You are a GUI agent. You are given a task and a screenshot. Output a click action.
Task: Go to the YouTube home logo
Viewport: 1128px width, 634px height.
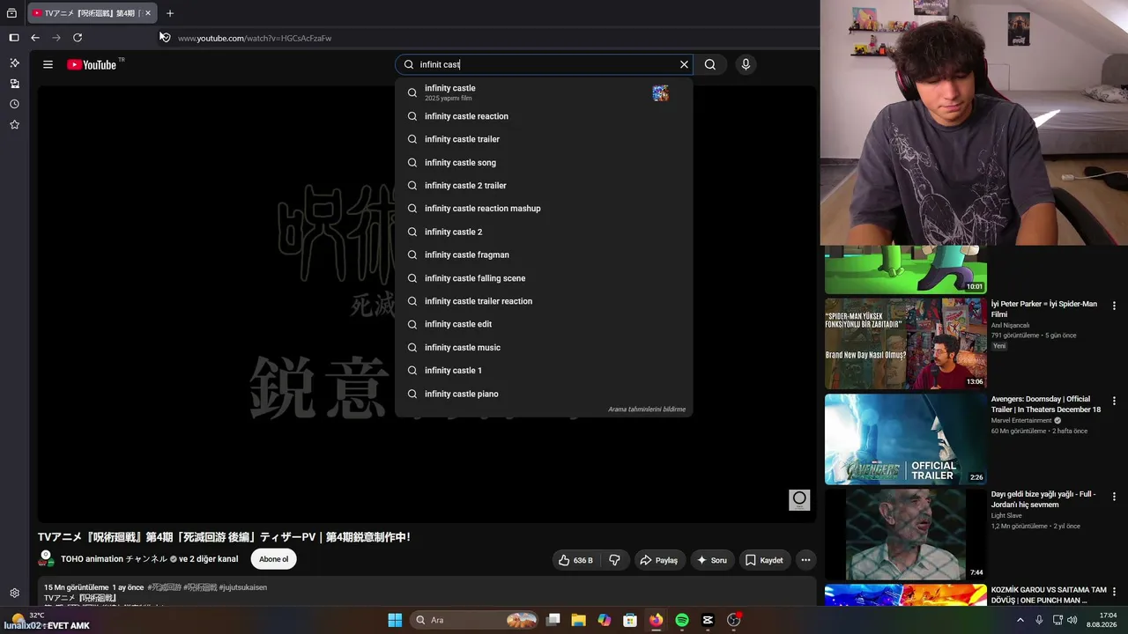point(92,64)
